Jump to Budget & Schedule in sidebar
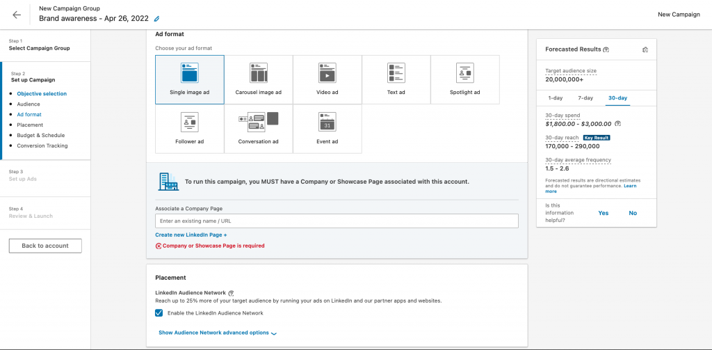The image size is (712, 350). 41,135
